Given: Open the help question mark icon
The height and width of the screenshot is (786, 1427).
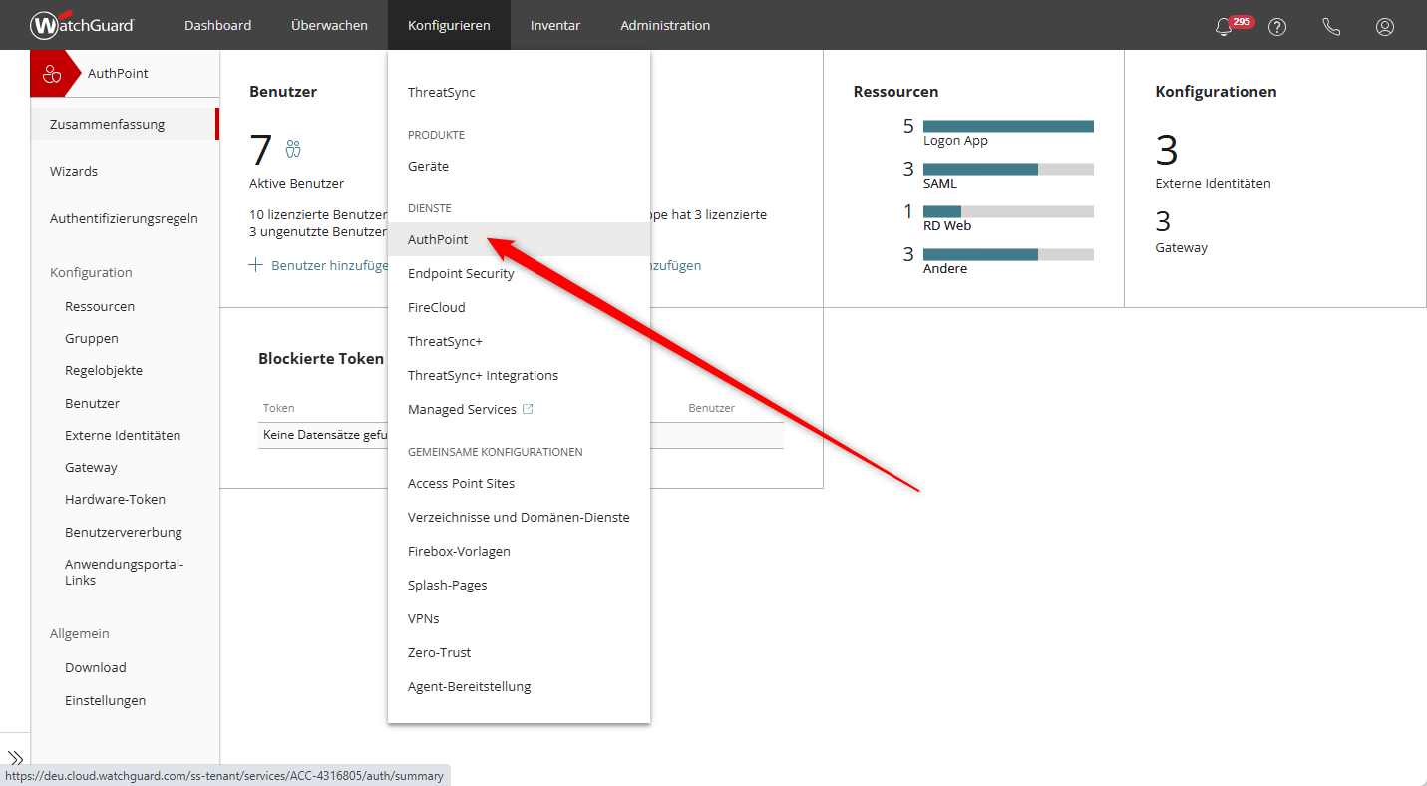Looking at the screenshot, I should (x=1277, y=27).
